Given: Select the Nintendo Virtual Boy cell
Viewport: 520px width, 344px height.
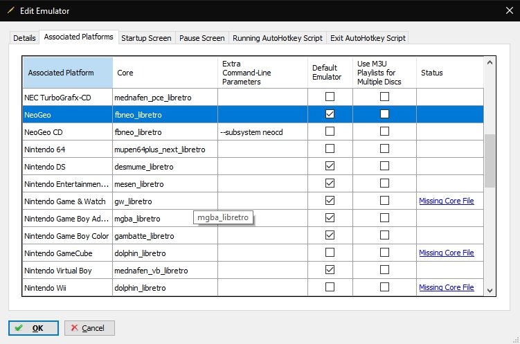Looking at the screenshot, I should click(x=68, y=271).
